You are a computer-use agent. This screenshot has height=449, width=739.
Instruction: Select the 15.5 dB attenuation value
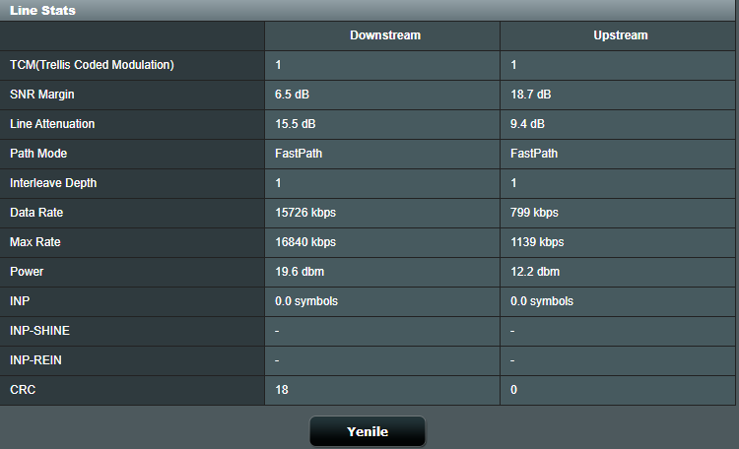pos(296,124)
